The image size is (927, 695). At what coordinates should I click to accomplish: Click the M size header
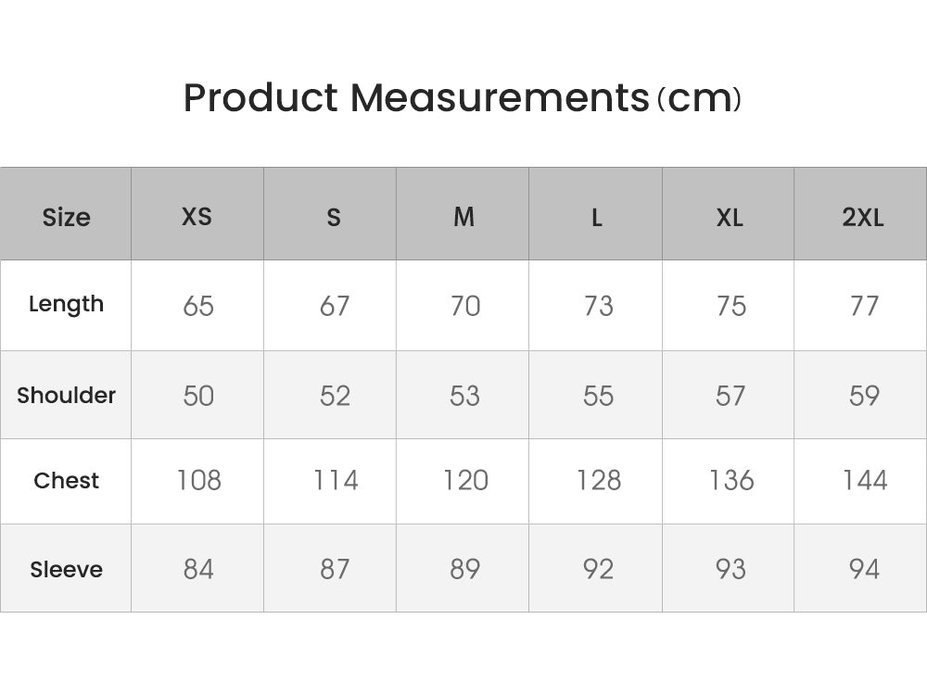point(463,217)
